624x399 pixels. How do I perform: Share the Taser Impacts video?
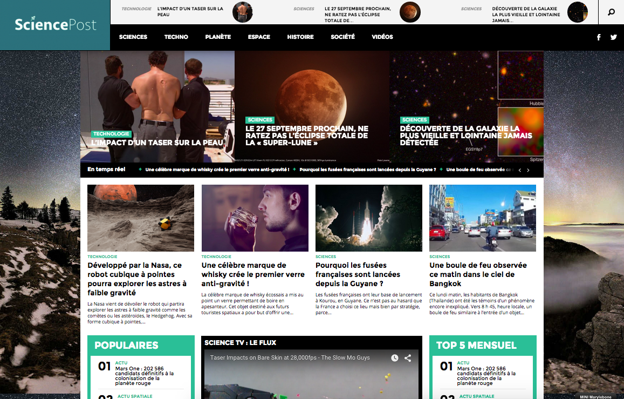[x=408, y=358]
